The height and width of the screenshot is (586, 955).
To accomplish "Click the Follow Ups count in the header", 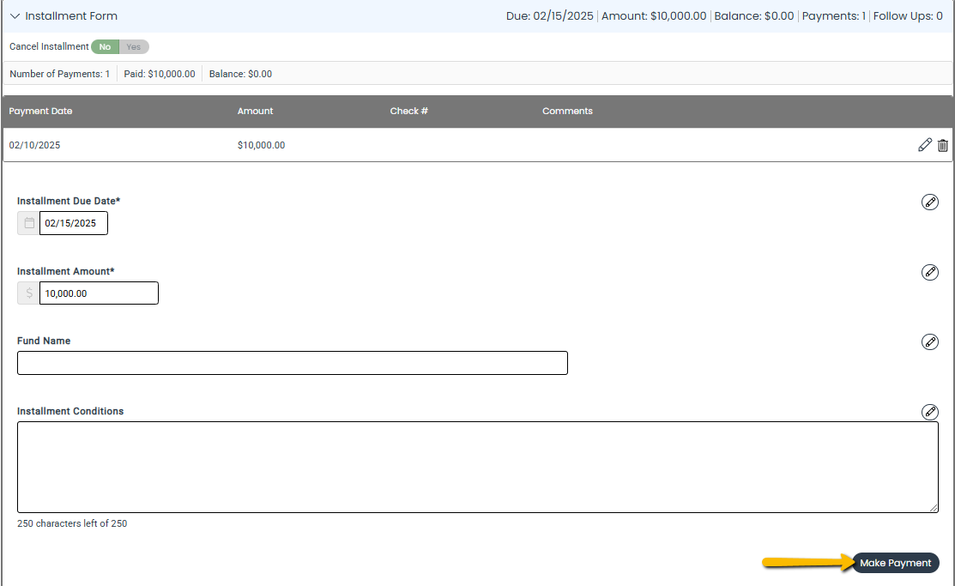I will tap(908, 15).
